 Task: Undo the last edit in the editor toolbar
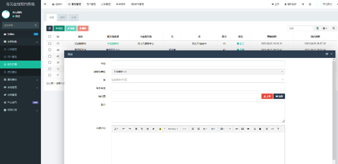(x=124, y=129)
